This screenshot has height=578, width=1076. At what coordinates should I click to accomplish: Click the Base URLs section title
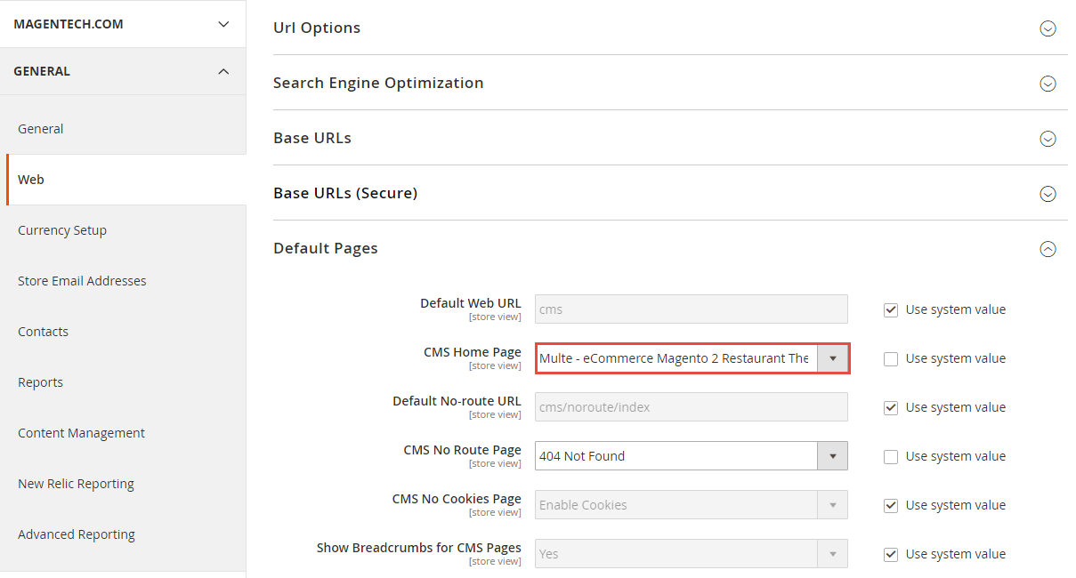tap(312, 138)
